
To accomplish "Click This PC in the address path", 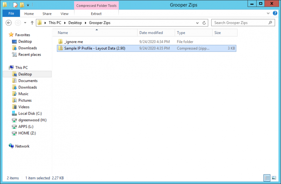I will [55, 23].
